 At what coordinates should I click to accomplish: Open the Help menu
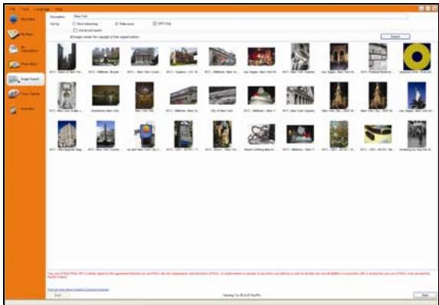pyautogui.click(x=59, y=9)
